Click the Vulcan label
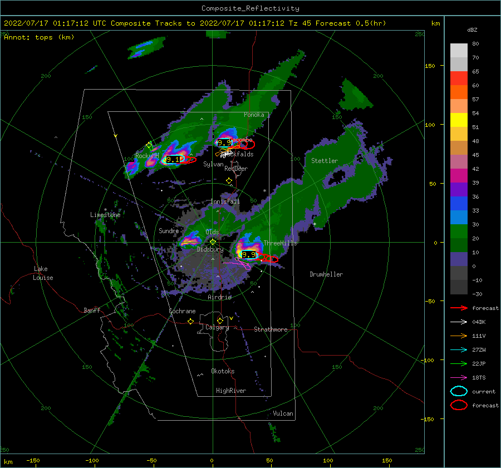This screenshot has height=468, width=501. (283, 413)
